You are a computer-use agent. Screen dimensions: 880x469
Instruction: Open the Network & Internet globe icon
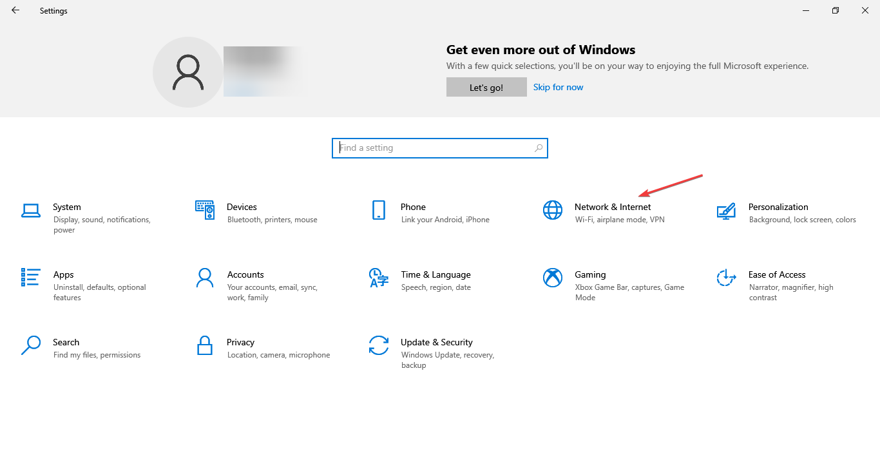coord(553,210)
